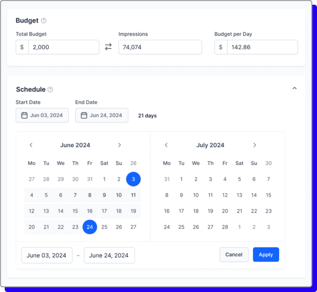Viewport: 317px width, 292px height.
Task: Click the calendar icon in End Date
Action: click(84, 115)
